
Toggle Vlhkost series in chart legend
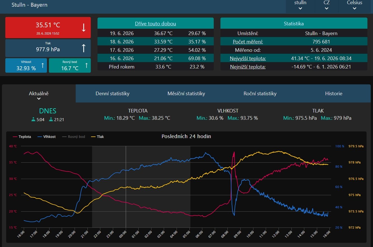tap(46, 137)
